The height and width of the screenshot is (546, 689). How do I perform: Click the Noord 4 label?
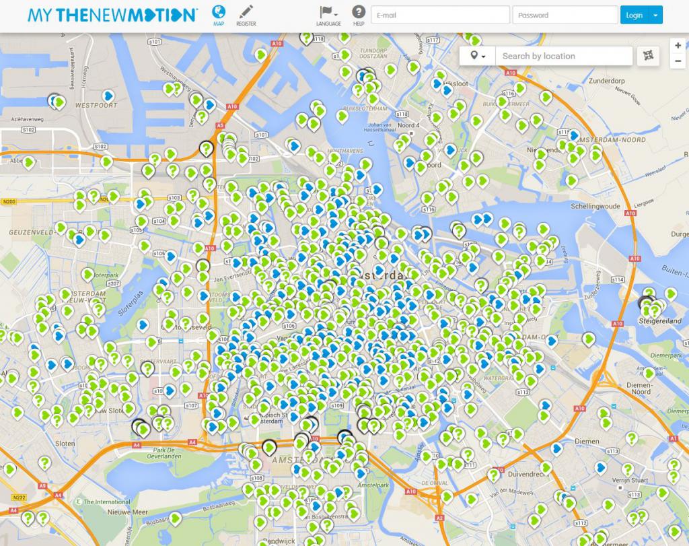coord(408,125)
